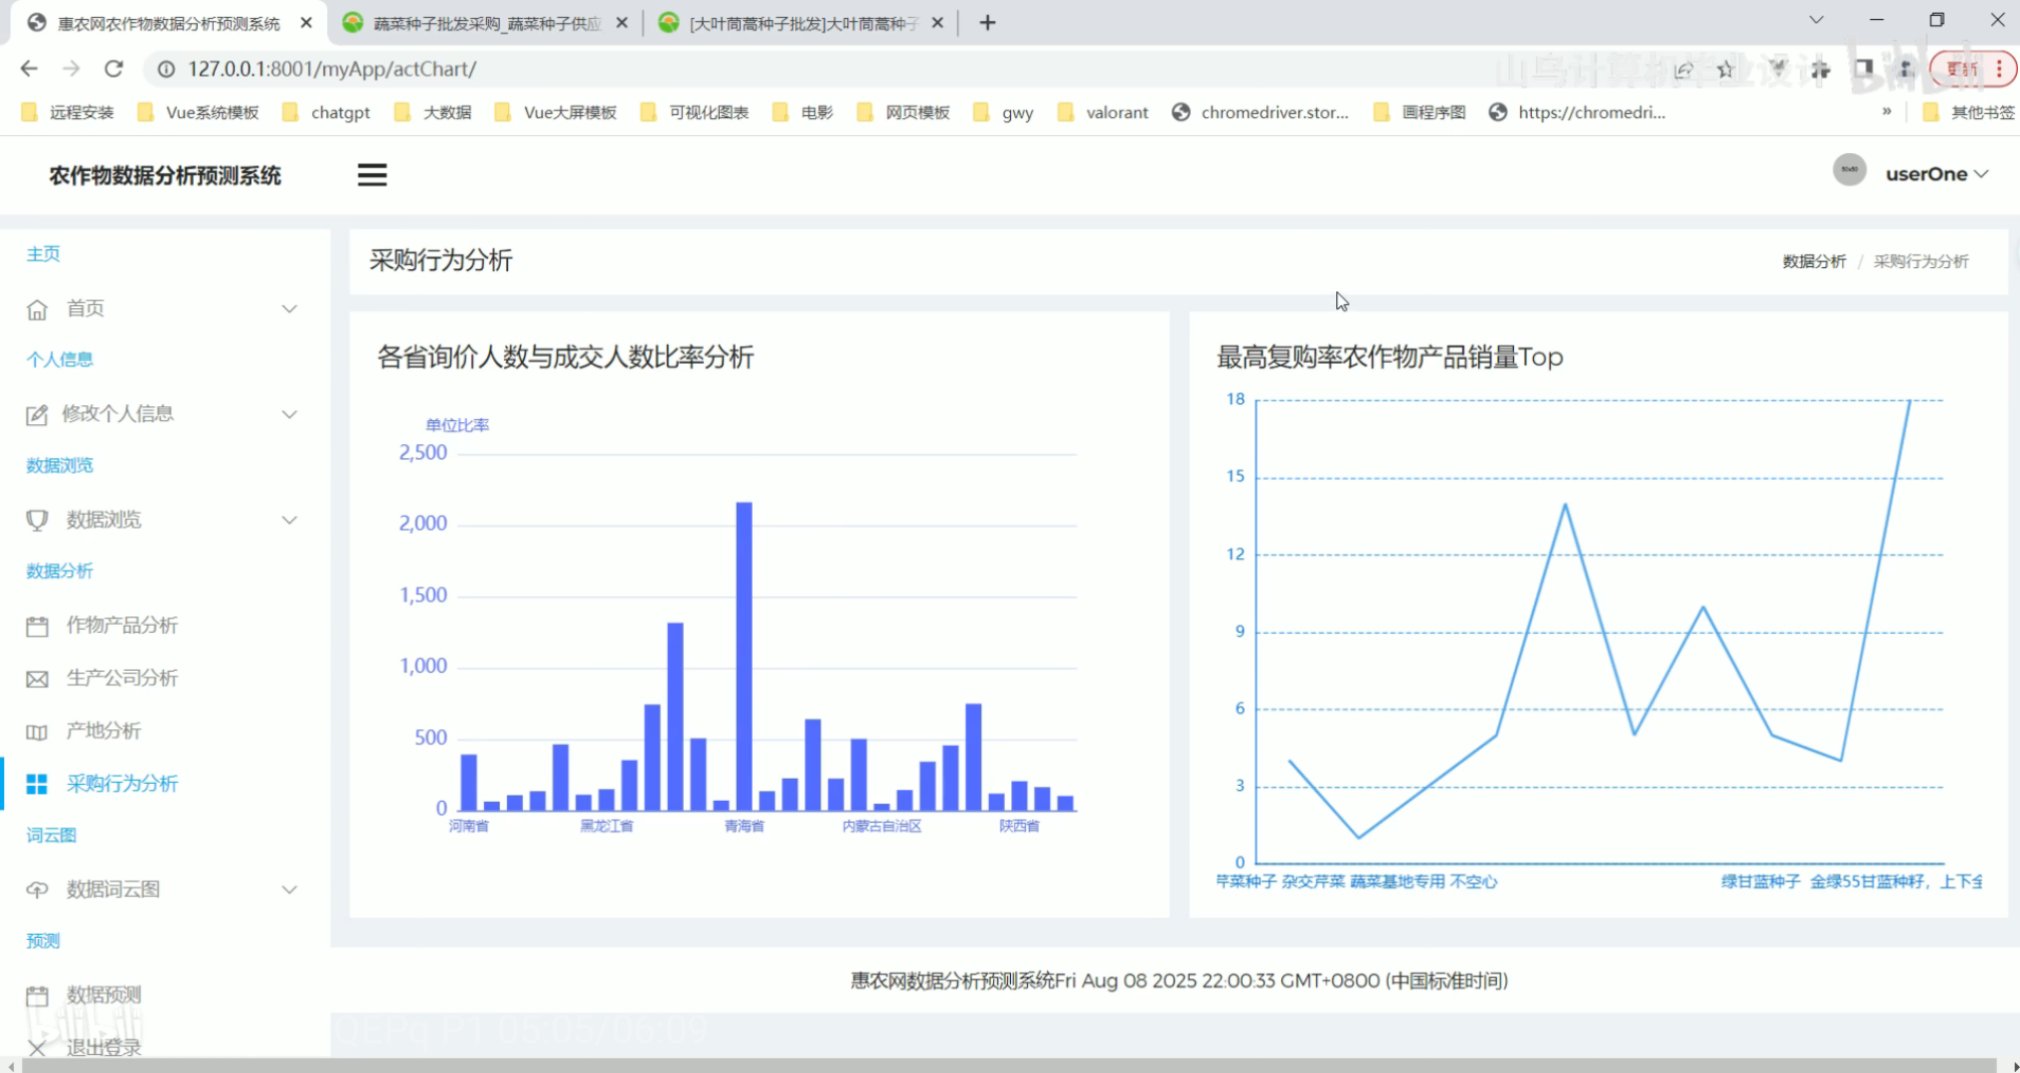The image size is (2020, 1073).
Task: Click 退出登录 to log out
Action: coord(103,1047)
